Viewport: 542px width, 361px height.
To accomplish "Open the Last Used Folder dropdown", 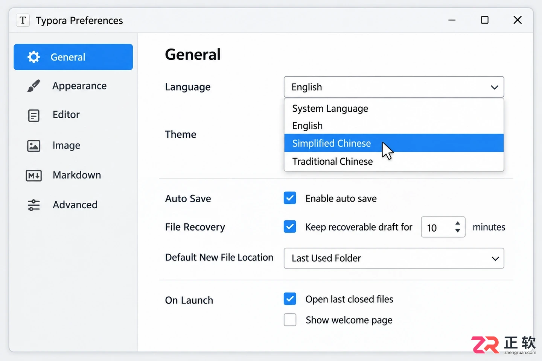I will click(x=394, y=258).
